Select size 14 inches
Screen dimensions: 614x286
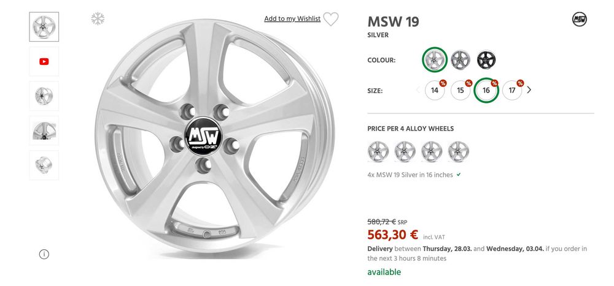[435, 90]
